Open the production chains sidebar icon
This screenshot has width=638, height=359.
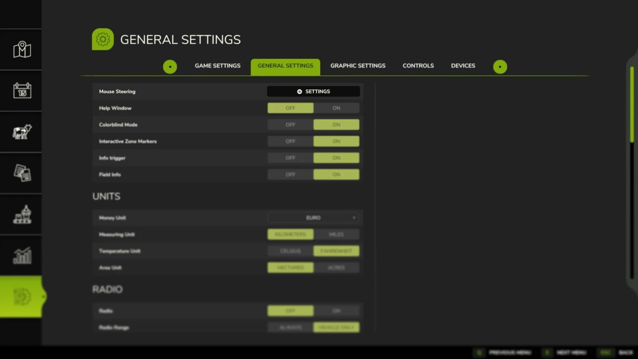(x=21, y=214)
